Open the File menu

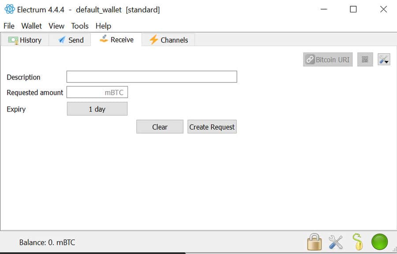pyautogui.click(x=9, y=26)
